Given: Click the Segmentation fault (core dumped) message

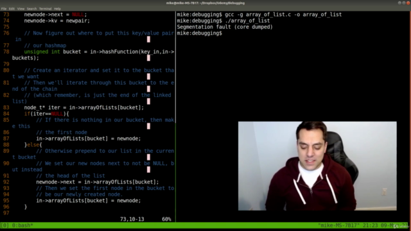Looking at the screenshot, I should (225, 27).
